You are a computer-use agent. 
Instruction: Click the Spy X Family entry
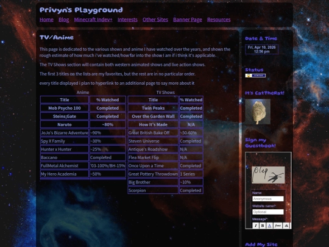click(65, 141)
